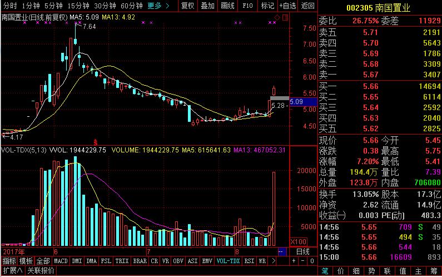The width and height of the screenshot is (442, 277).
Task: Click the 买一 bid price 5.66
Action: 370,86
